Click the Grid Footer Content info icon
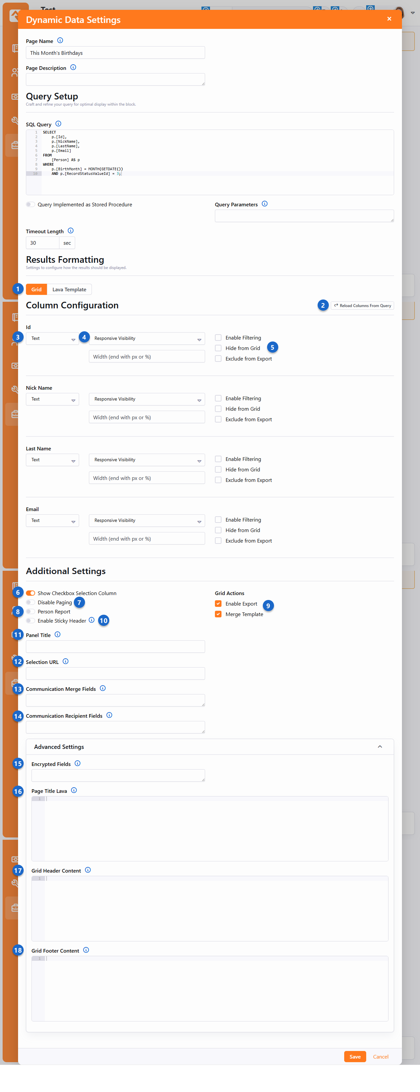The height and width of the screenshot is (1092, 420). pyautogui.click(x=86, y=950)
